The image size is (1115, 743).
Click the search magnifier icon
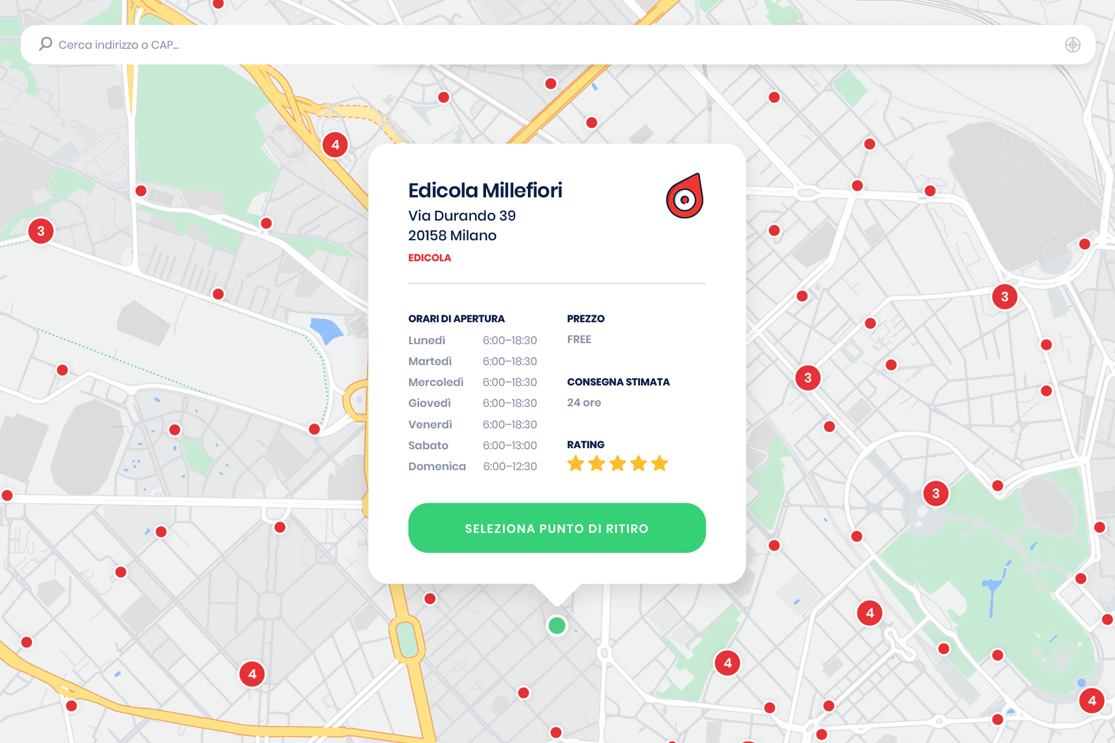coord(45,44)
